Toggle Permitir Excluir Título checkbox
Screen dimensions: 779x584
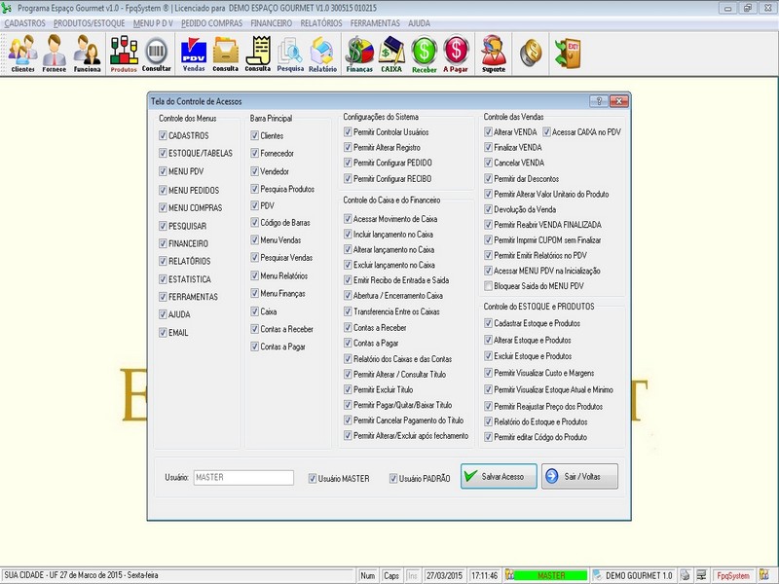(348, 390)
